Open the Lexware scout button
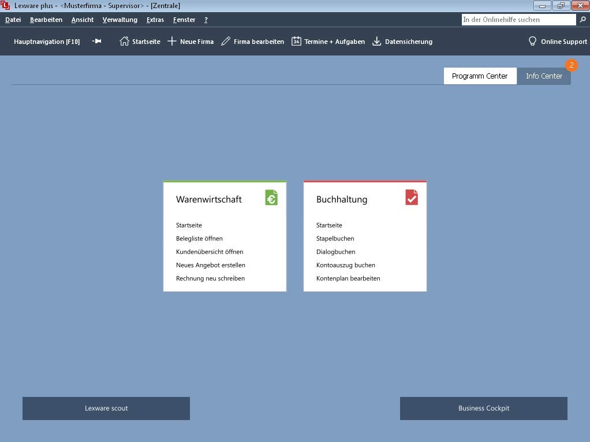 click(x=106, y=408)
